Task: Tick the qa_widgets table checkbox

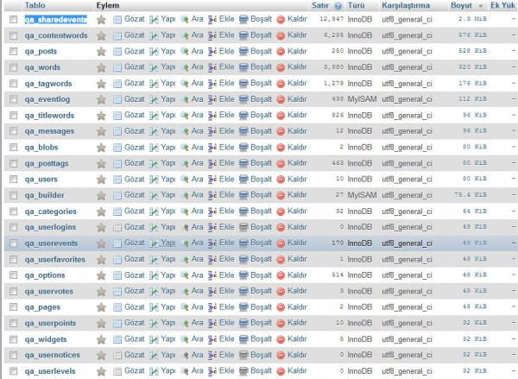Action: [13, 338]
